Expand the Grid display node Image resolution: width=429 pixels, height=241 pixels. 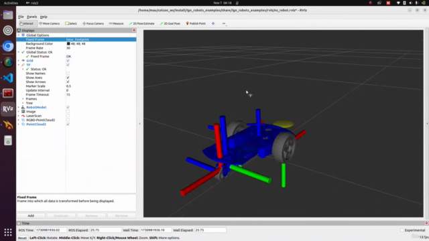pyautogui.click(x=19, y=61)
